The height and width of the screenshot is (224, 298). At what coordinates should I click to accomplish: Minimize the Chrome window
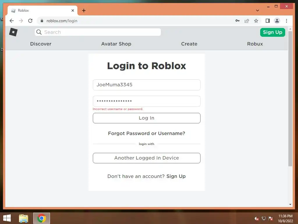tap(268, 6)
